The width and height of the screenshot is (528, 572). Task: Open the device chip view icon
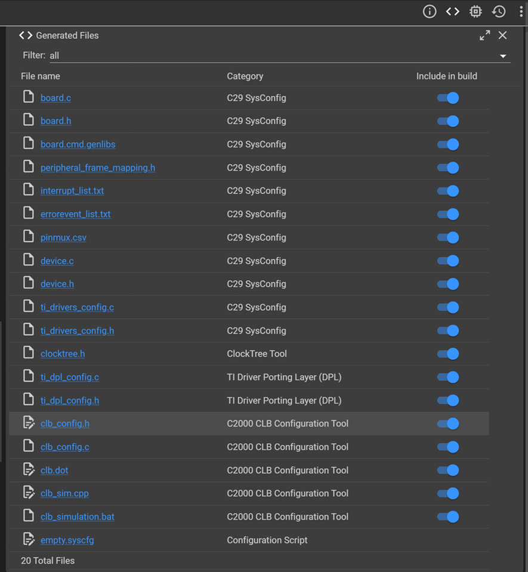pyautogui.click(x=475, y=12)
